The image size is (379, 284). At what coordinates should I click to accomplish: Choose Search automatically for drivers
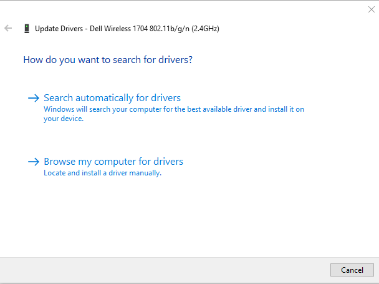[112, 98]
